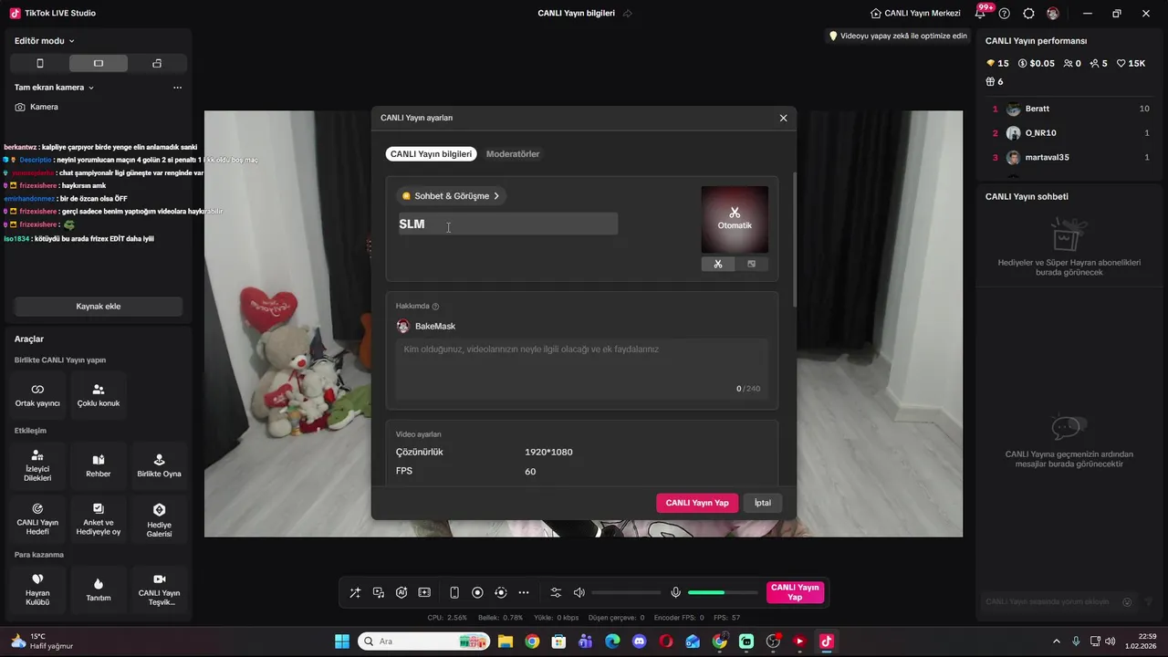Click the share arrow next to CANLI Yayın bilgileri
Image resolution: width=1168 pixels, height=657 pixels.
tap(628, 14)
